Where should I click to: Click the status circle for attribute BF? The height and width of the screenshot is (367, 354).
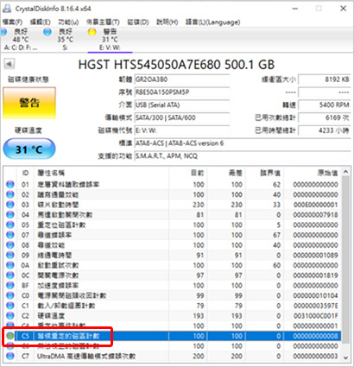10,285
